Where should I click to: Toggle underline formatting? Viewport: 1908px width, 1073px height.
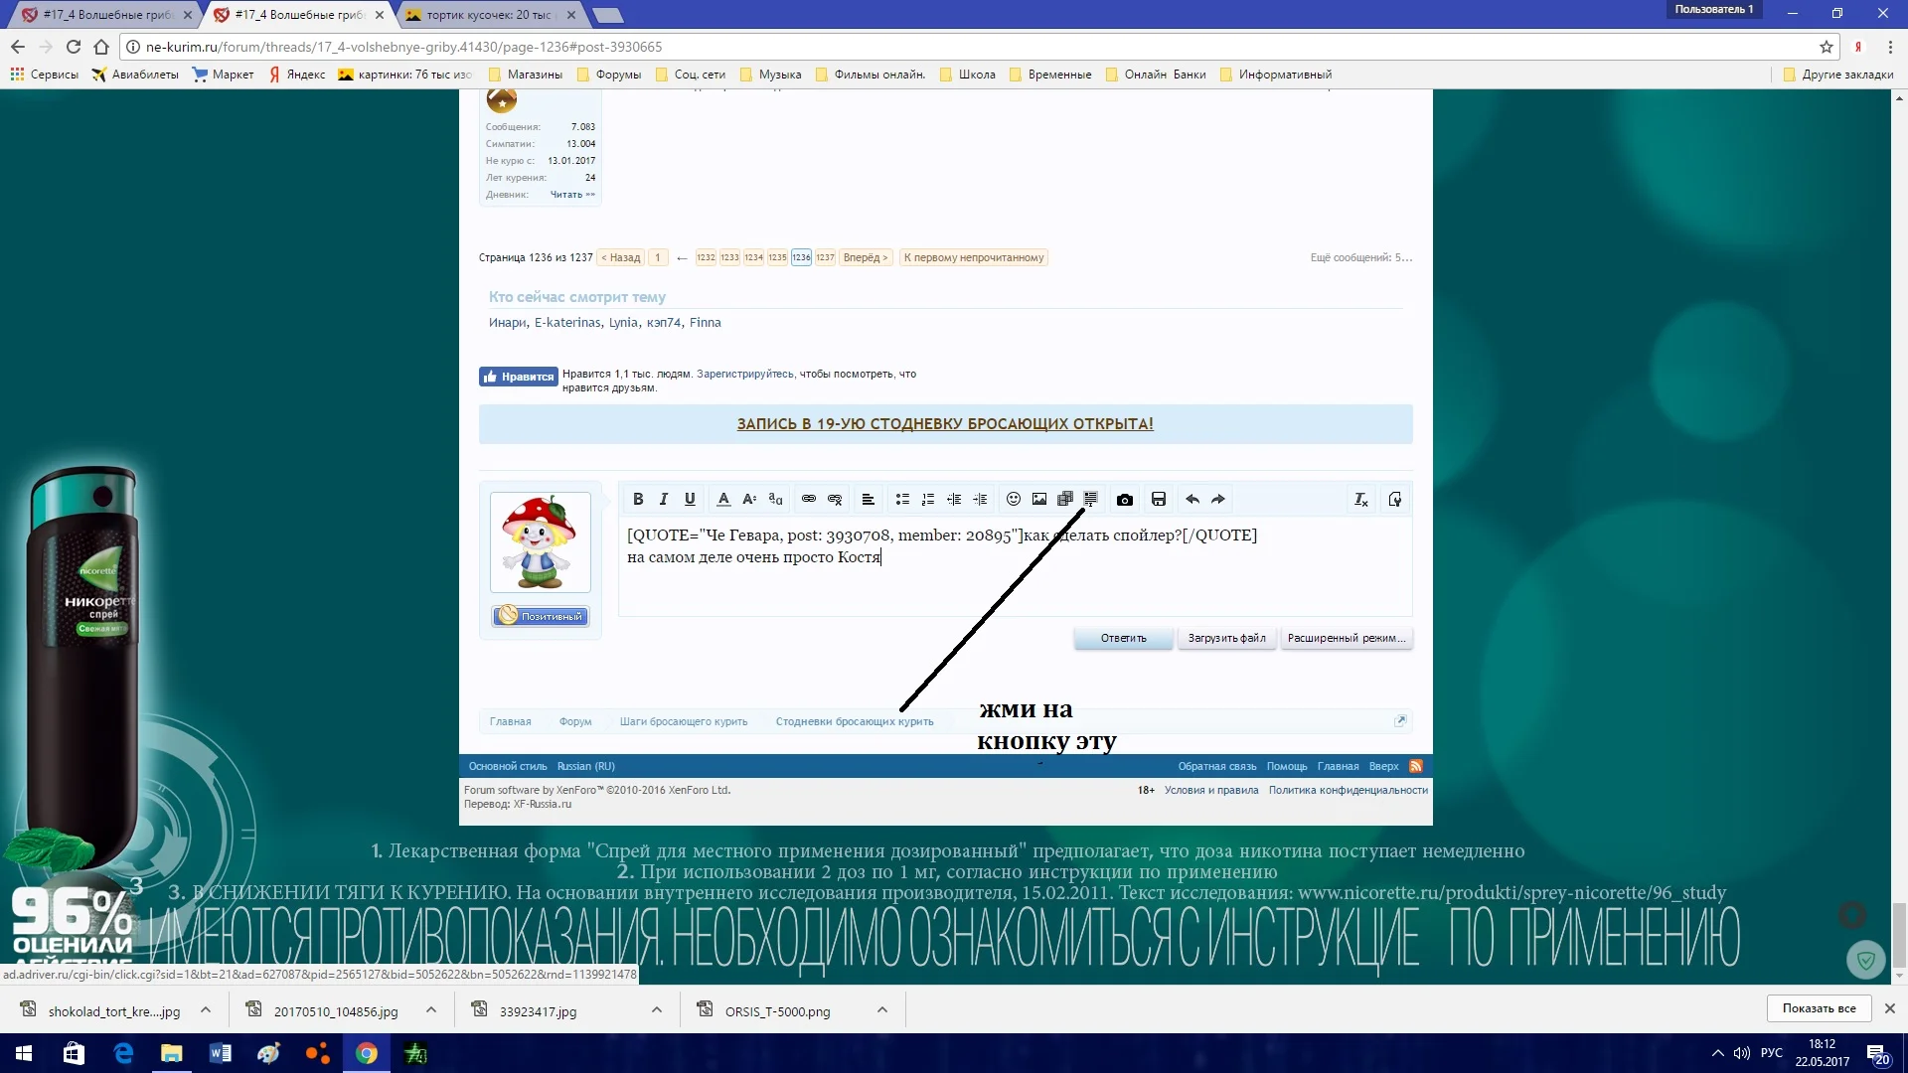(690, 500)
